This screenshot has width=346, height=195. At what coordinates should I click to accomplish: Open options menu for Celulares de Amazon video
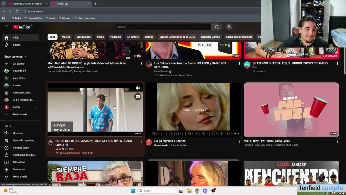(x=239, y=63)
